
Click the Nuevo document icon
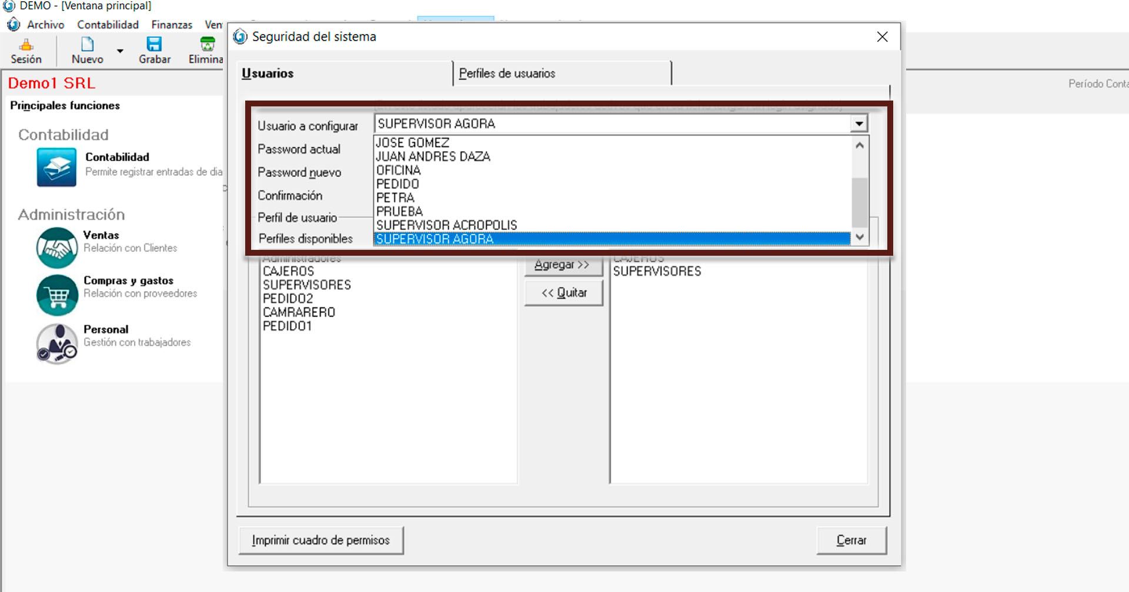coord(87,45)
